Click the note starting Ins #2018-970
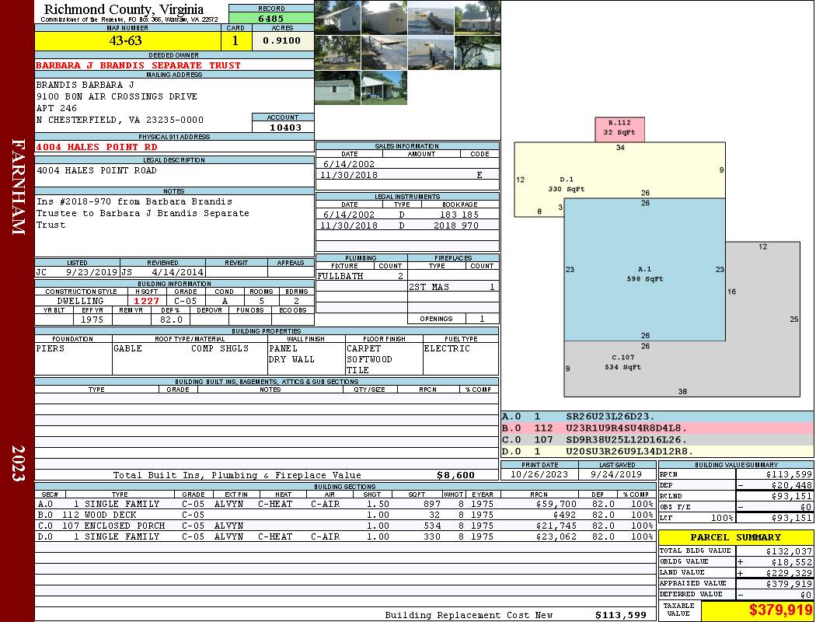The image size is (816, 622). 134,202
